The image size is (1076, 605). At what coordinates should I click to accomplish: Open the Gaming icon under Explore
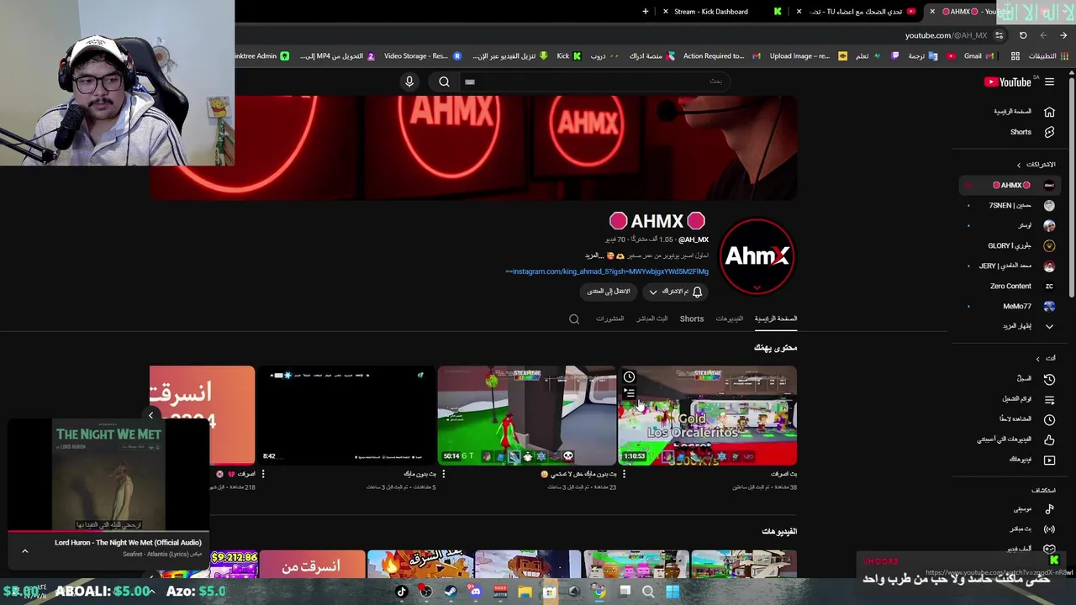click(x=1049, y=549)
